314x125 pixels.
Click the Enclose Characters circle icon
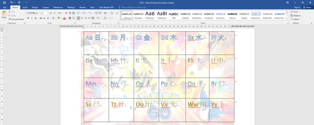coord(74,18)
